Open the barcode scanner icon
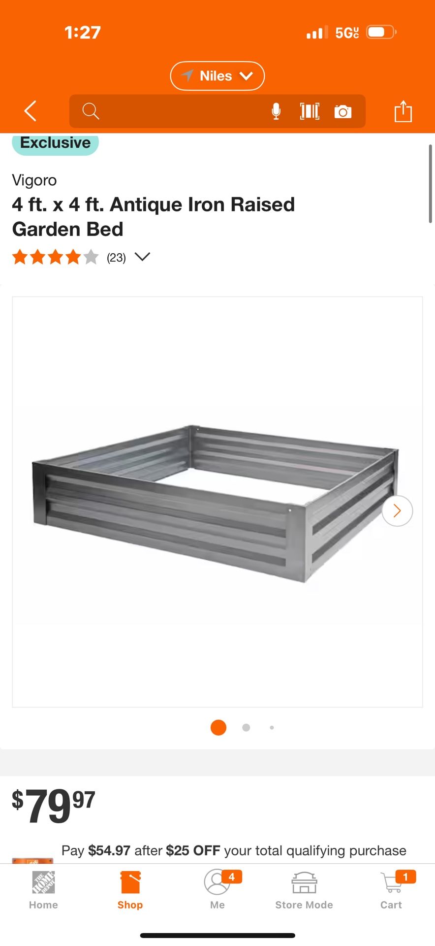This screenshot has height=946, width=435. click(x=310, y=111)
